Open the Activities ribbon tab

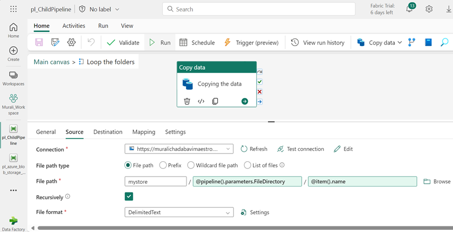(x=73, y=26)
